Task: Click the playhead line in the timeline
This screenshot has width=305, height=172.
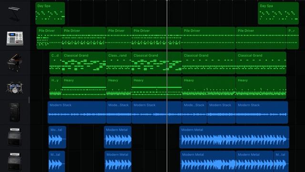Action: pos(167,86)
